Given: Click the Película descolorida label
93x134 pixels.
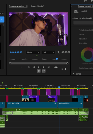Looking at the screenshot, I should click(86, 30).
